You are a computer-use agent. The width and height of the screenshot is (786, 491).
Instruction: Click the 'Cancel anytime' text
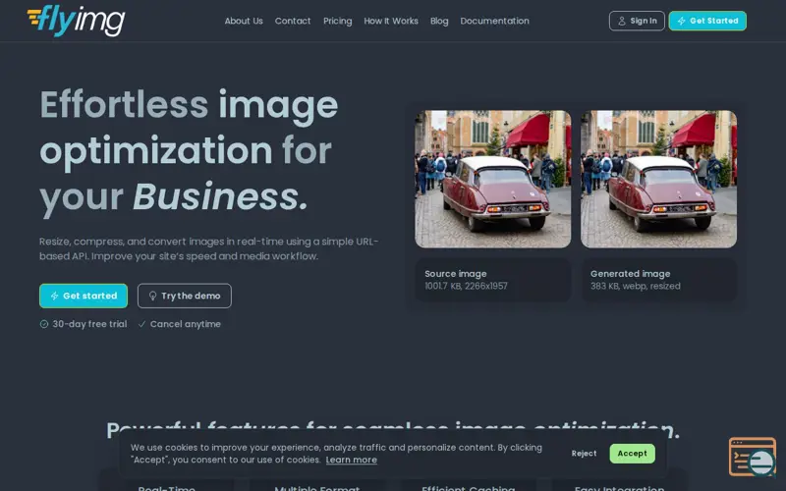[x=186, y=324]
